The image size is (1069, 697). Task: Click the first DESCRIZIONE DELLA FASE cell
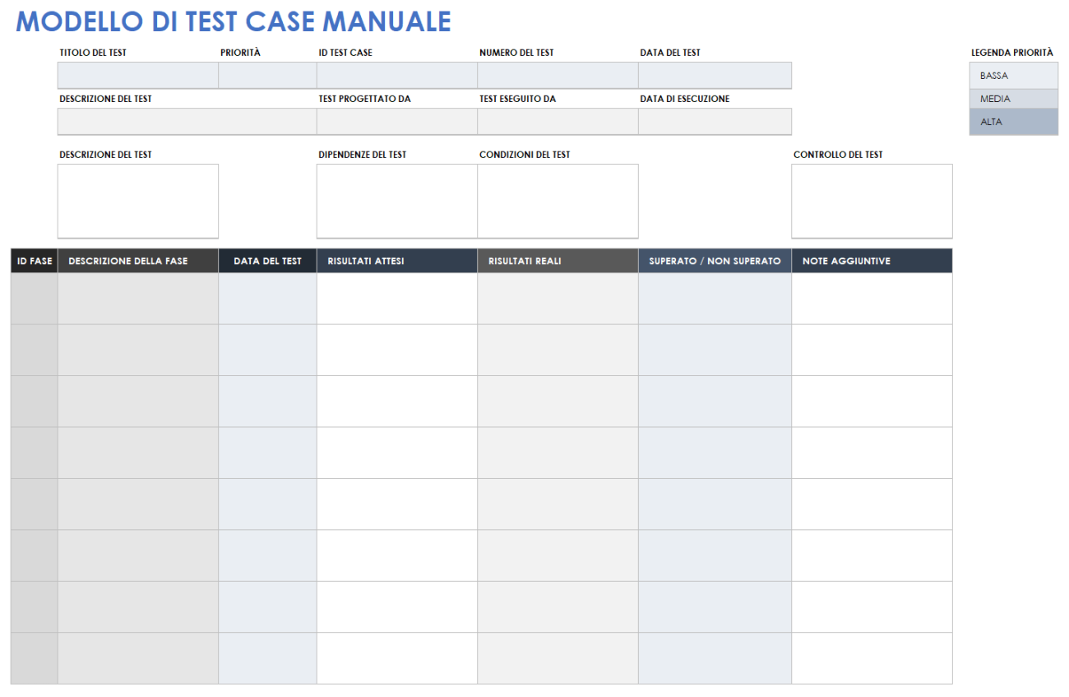(x=137, y=296)
